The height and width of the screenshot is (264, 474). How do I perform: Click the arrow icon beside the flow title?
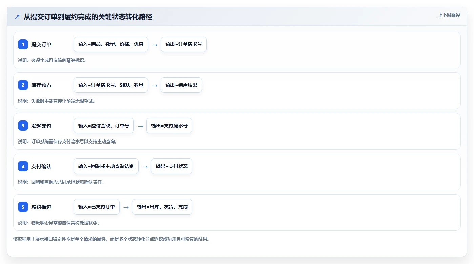(x=17, y=17)
